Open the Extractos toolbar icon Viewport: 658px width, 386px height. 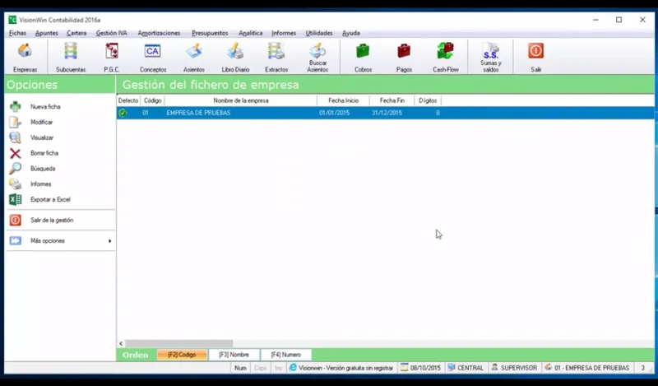pos(276,57)
